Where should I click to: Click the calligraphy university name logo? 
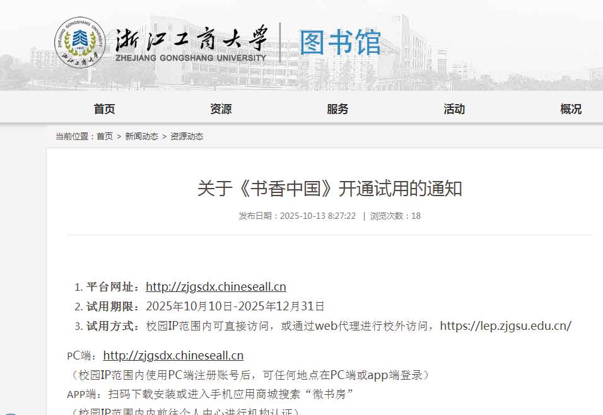click(x=190, y=43)
